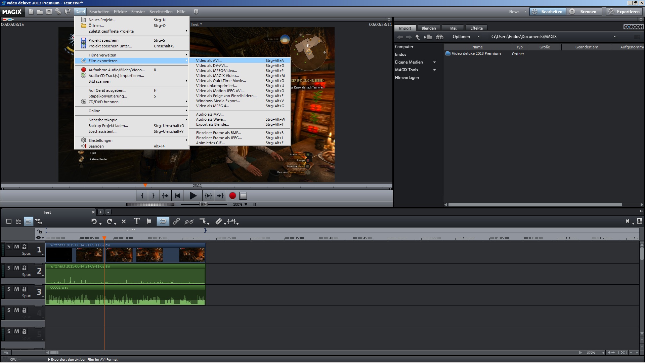Expand 'CD/DVD brennen' submenu
Image resolution: width=645 pixels, height=363 pixels.
tap(131, 102)
